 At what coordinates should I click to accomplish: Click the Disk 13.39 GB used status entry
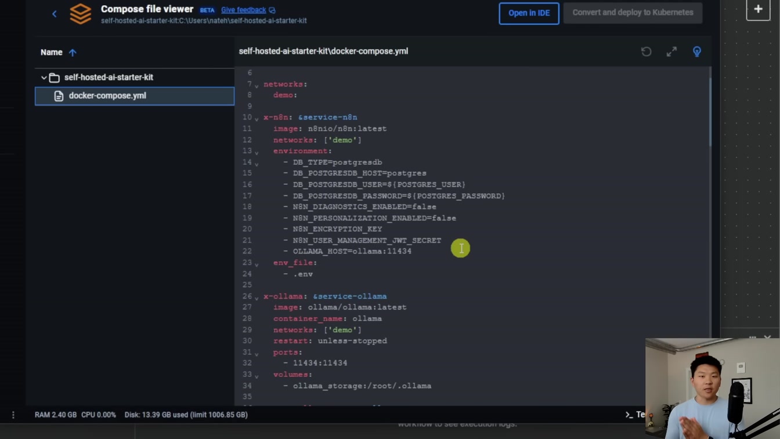point(186,415)
